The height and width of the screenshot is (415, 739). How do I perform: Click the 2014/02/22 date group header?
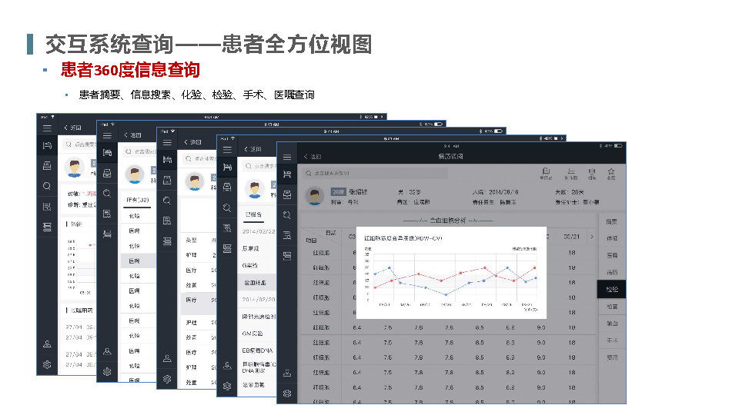click(259, 231)
